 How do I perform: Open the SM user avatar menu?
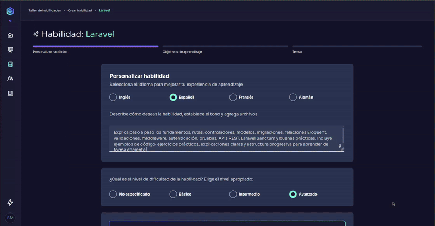pos(10,218)
